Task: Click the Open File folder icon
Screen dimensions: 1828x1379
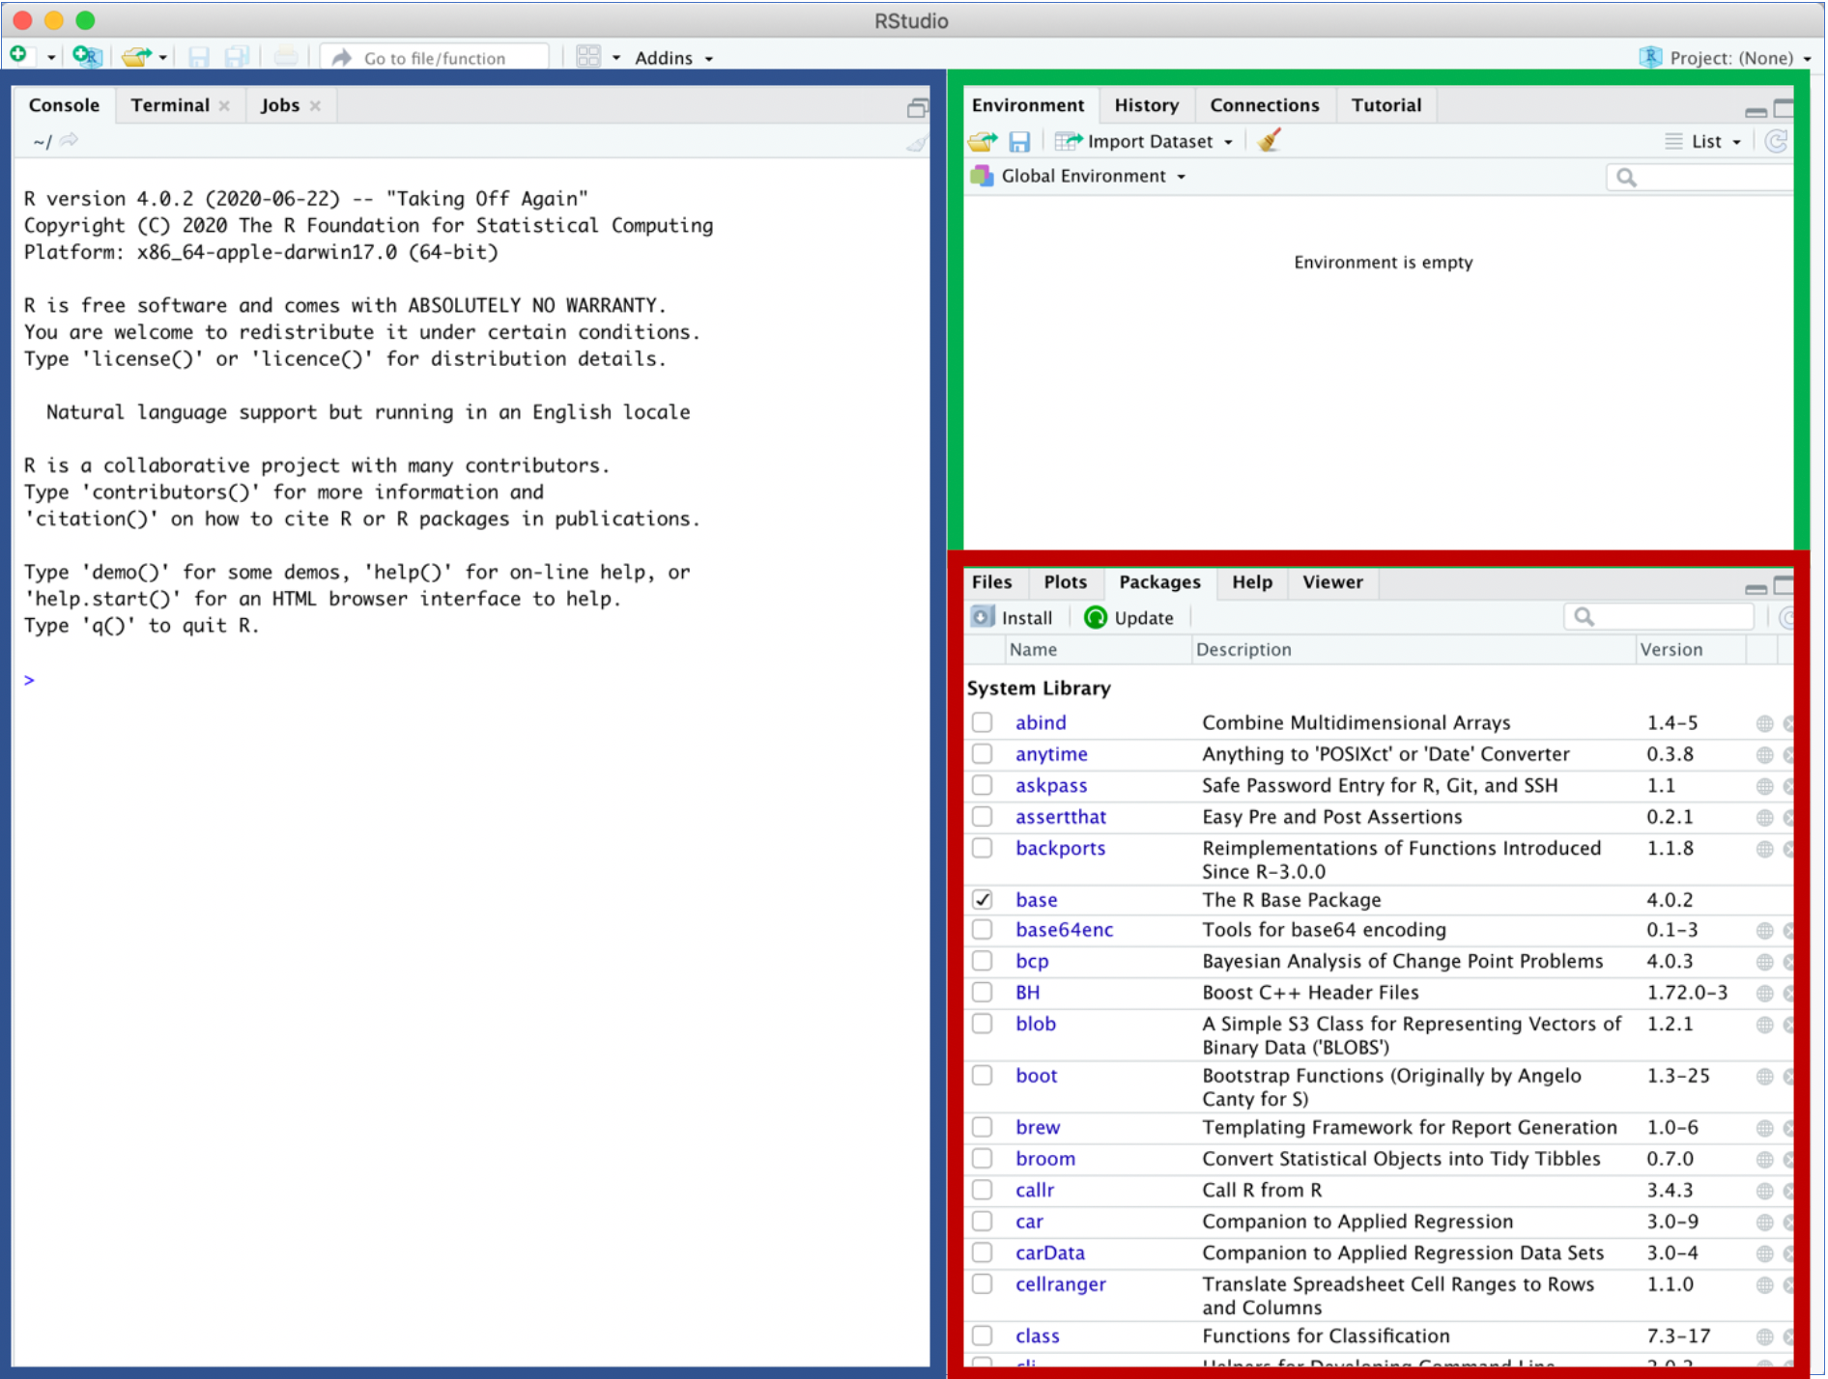Action: [x=136, y=57]
